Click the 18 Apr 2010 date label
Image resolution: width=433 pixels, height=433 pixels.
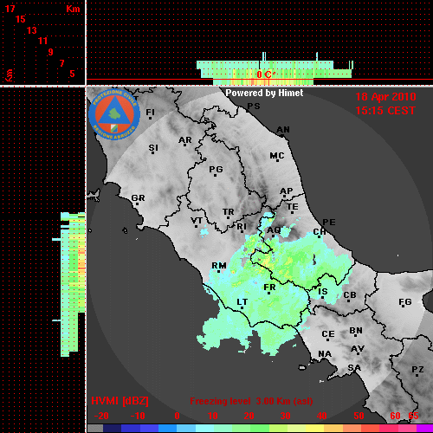(385, 97)
